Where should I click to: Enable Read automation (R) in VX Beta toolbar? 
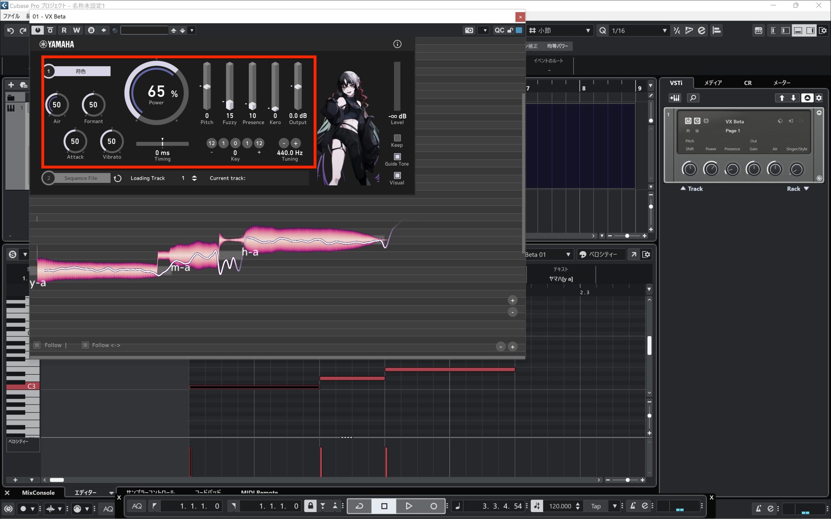64,30
